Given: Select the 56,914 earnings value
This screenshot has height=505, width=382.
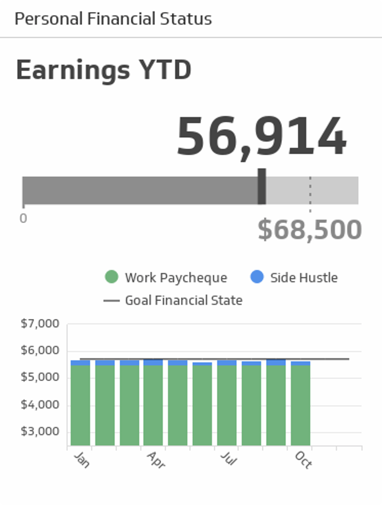Looking at the screenshot, I should [x=262, y=137].
